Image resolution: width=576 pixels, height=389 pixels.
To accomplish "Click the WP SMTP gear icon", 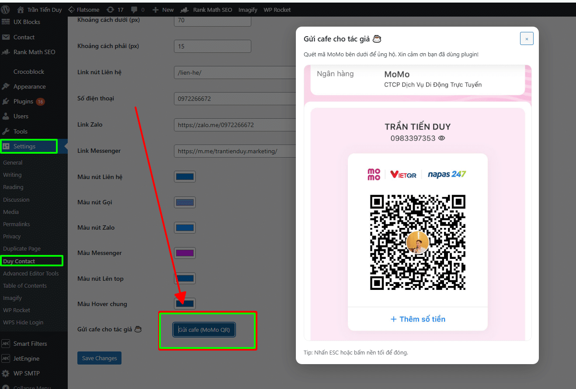I will pyautogui.click(x=6, y=373).
